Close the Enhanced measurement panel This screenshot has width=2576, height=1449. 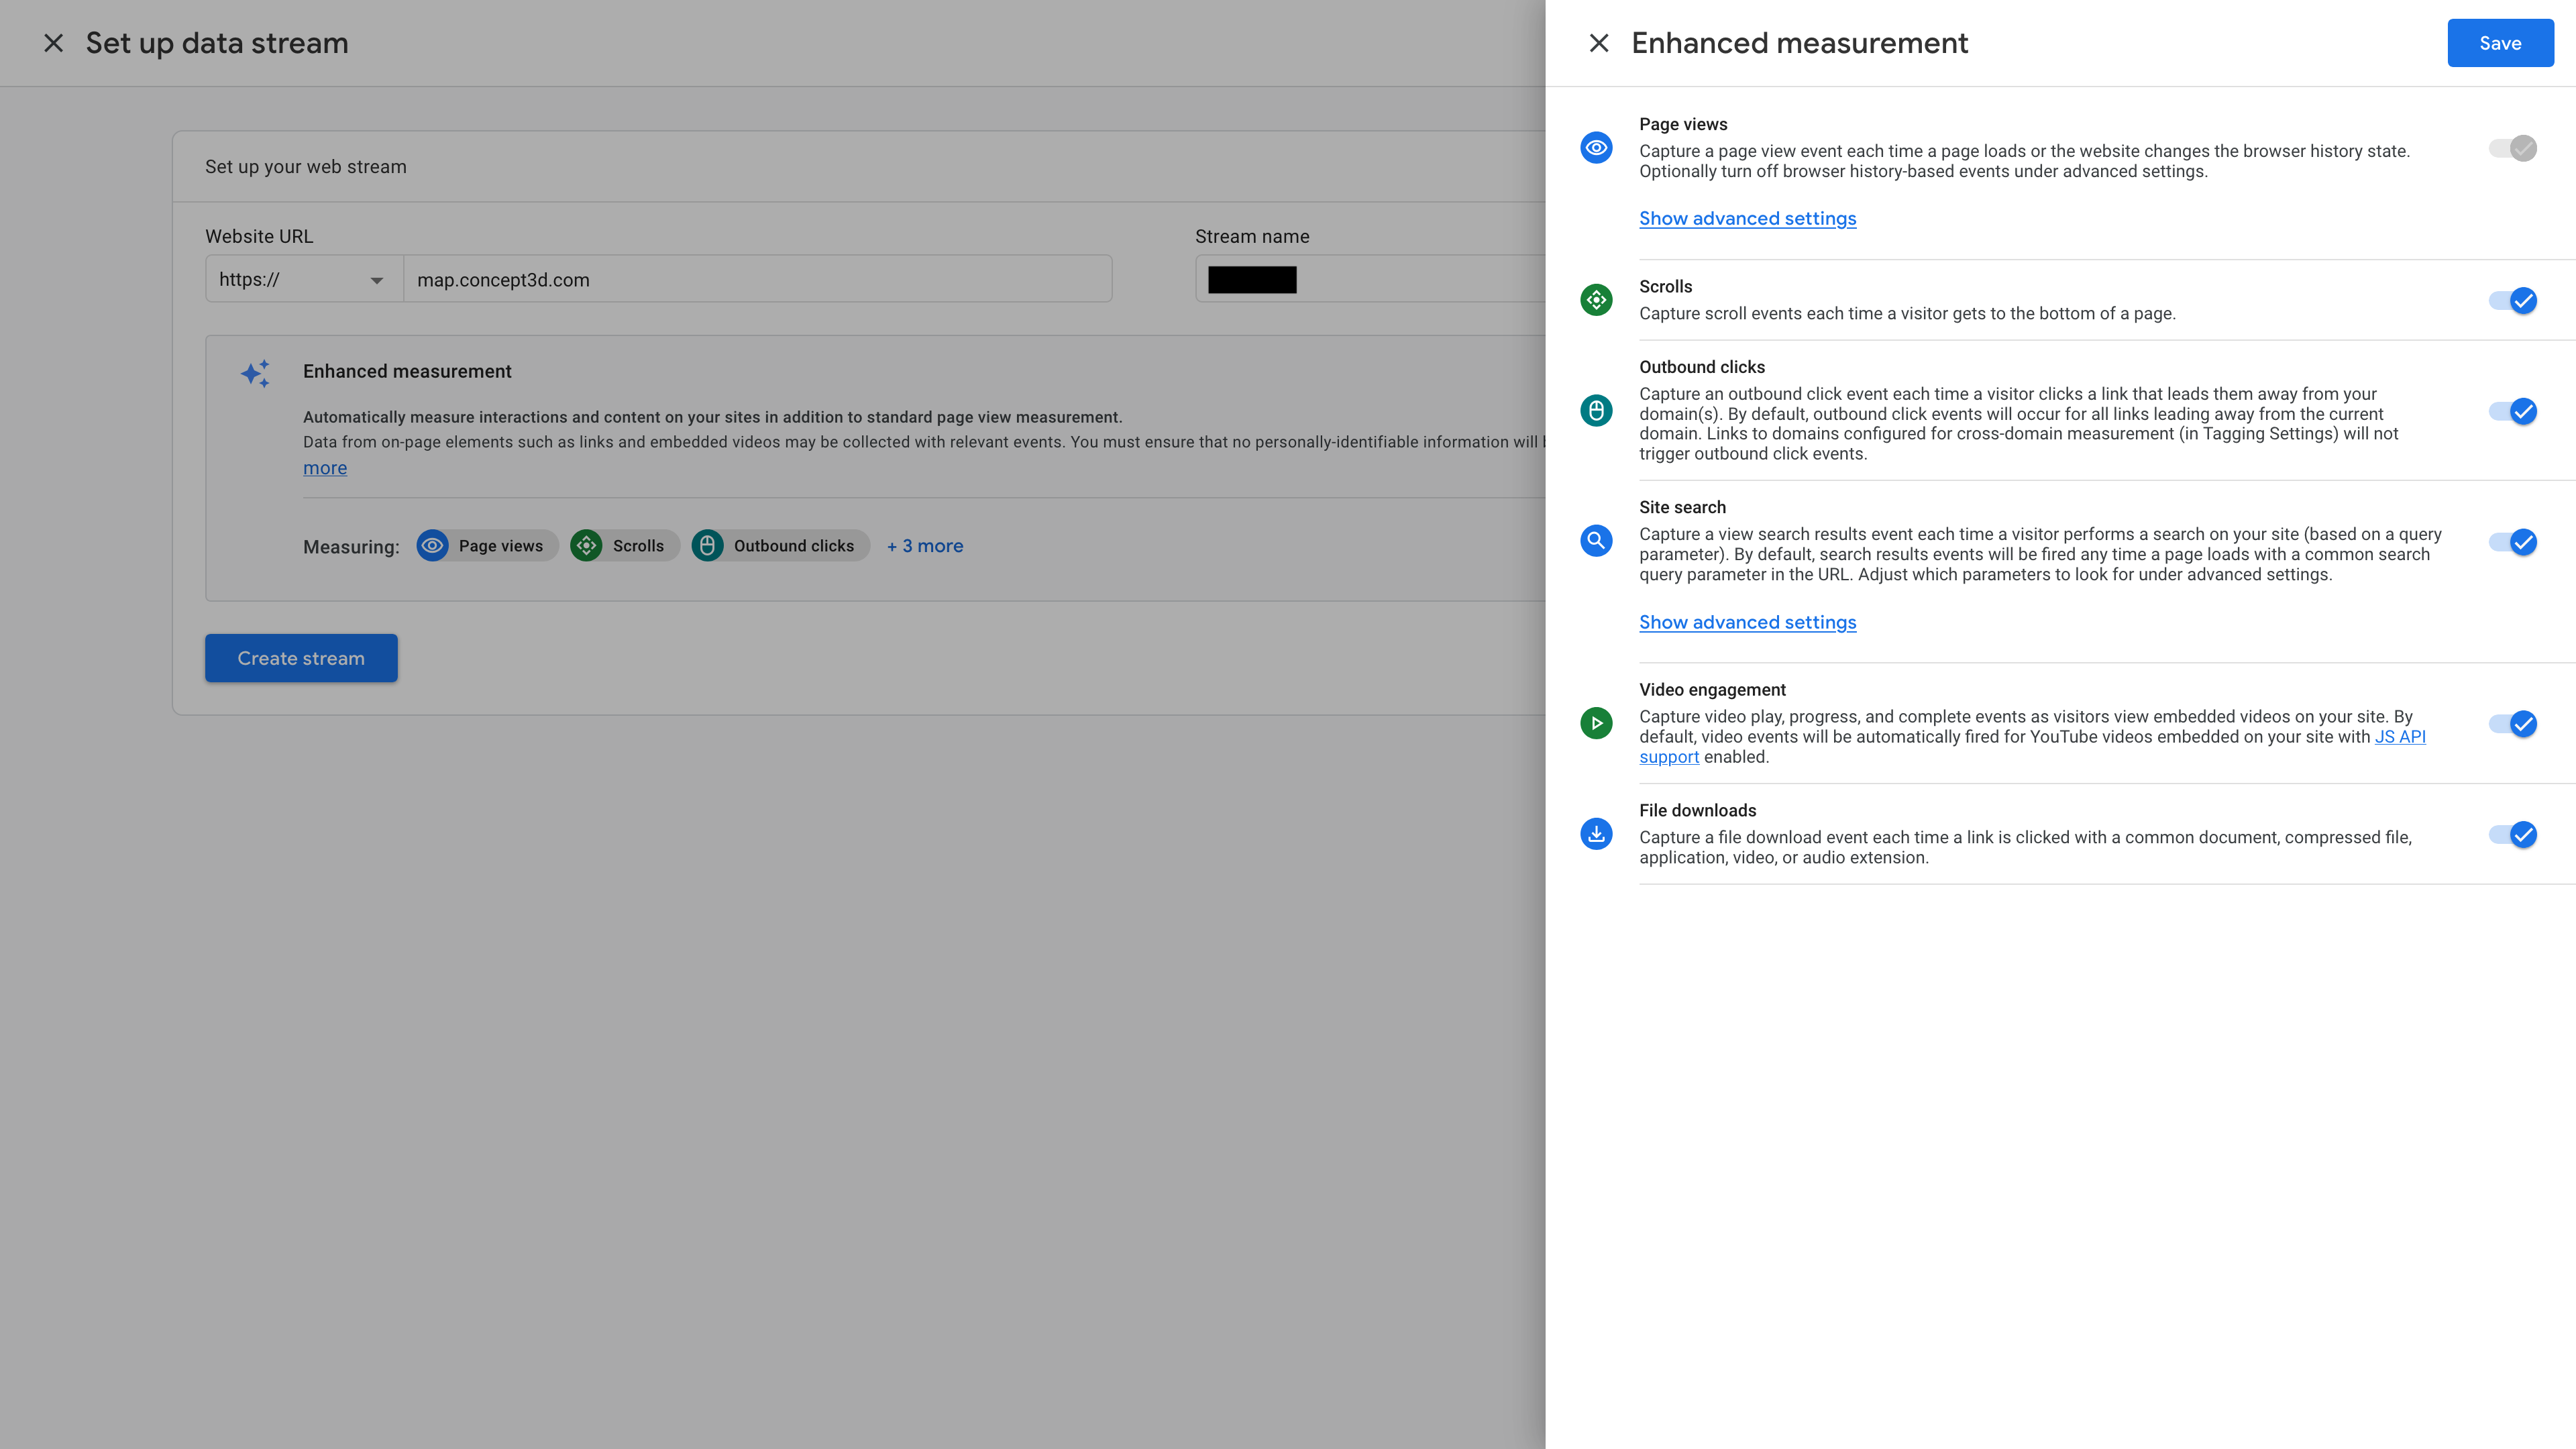(1598, 43)
